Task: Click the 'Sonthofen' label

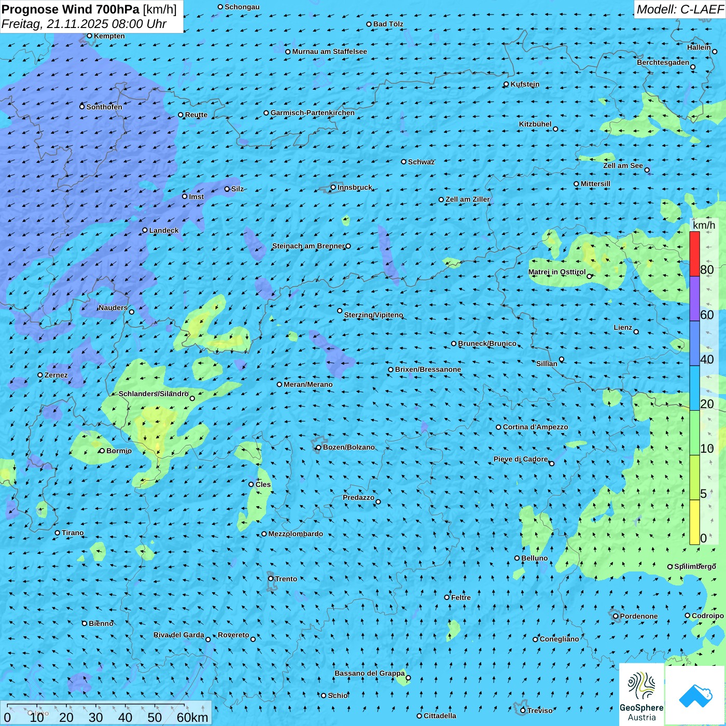Action: click(104, 107)
